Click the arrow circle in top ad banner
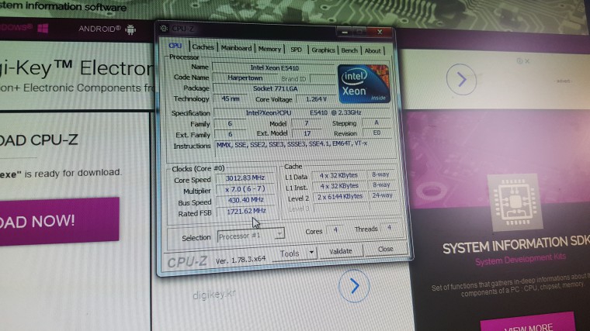This screenshot has width=590, height=331. 461,79
